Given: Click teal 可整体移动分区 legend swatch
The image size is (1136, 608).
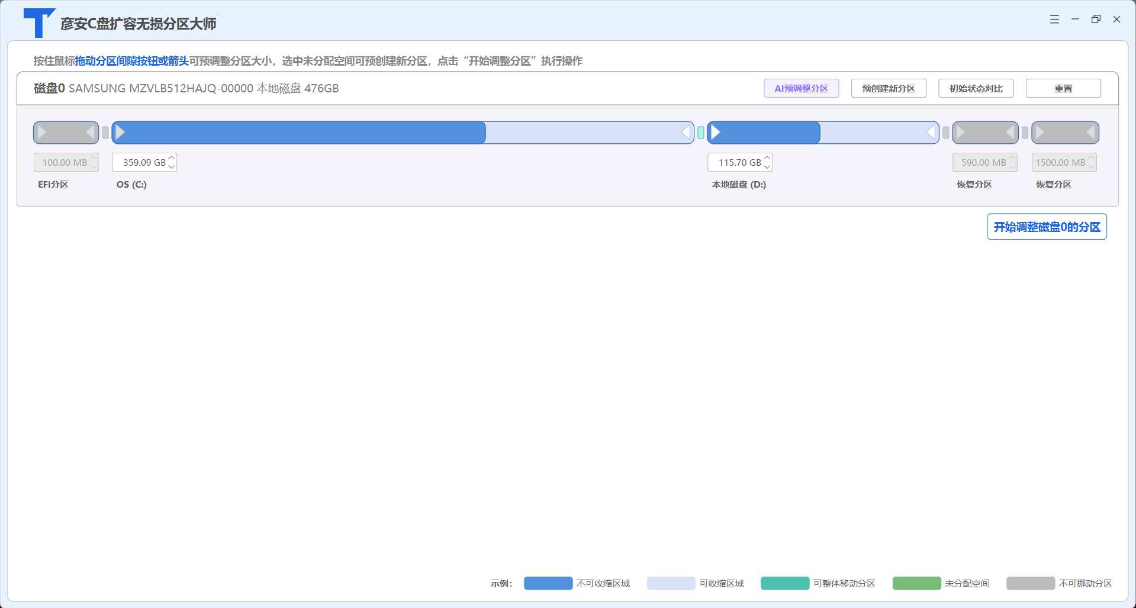Looking at the screenshot, I should tap(785, 583).
